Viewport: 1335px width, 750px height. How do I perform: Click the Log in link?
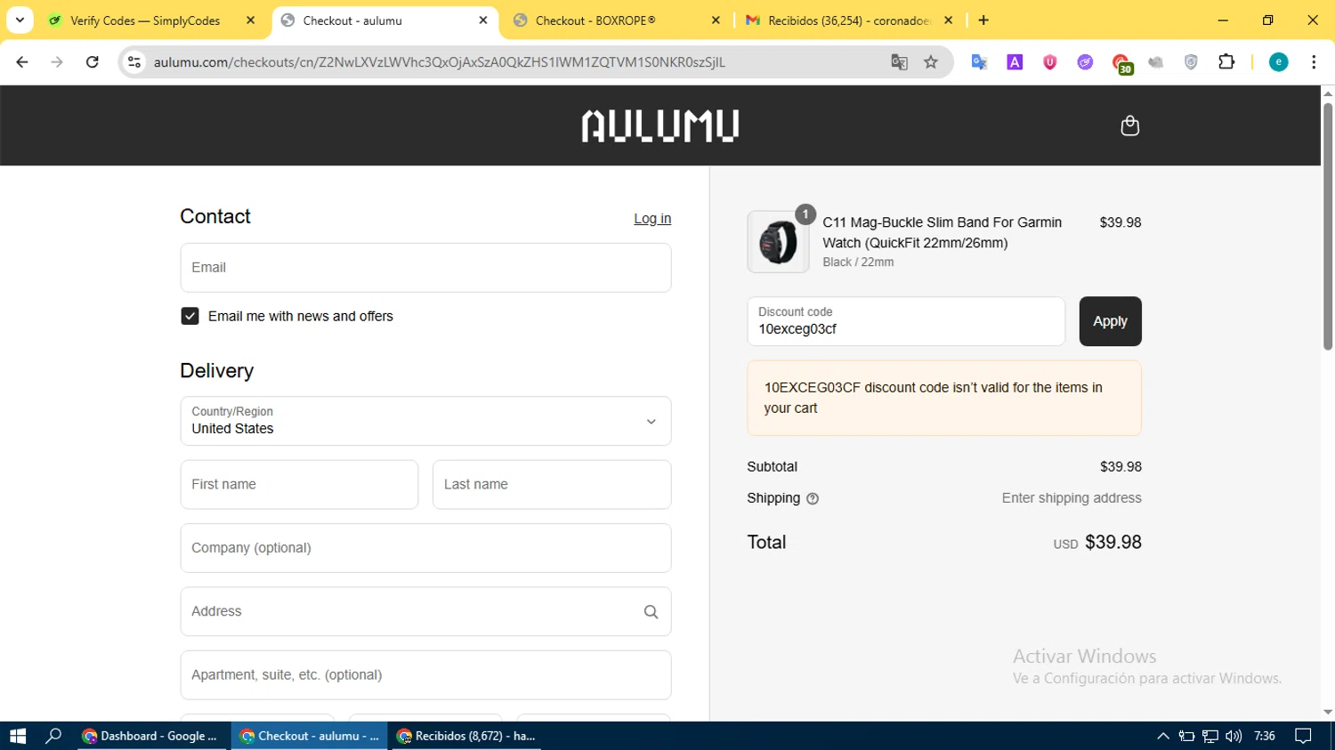point(652,219)
